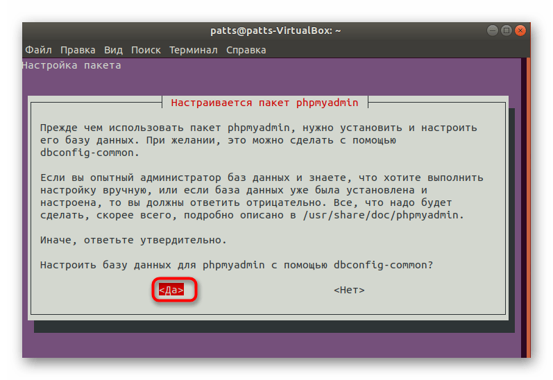Screen dimensions: 553x380
Task: Choose the <Да> answer button
Action: tap(171, 290)
